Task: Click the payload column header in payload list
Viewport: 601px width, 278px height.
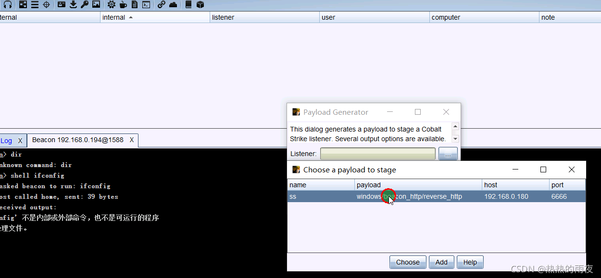Action: [x=418, y=185]
